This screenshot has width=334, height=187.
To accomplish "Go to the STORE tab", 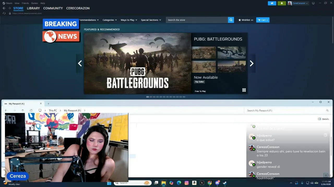I will [x=19, y=8].
